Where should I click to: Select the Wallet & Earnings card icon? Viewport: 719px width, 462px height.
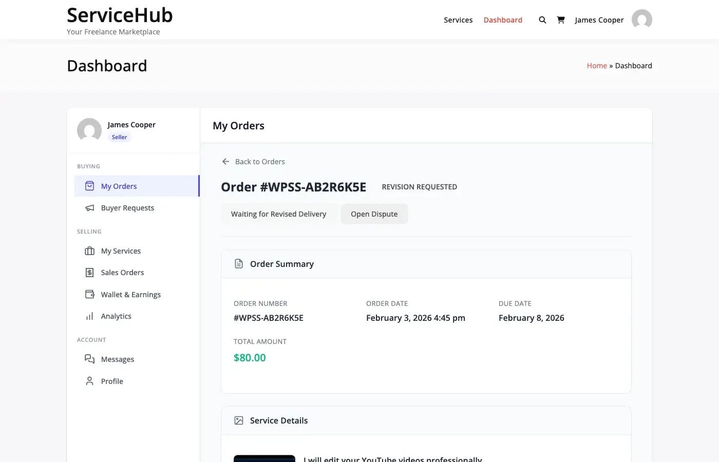89,294
